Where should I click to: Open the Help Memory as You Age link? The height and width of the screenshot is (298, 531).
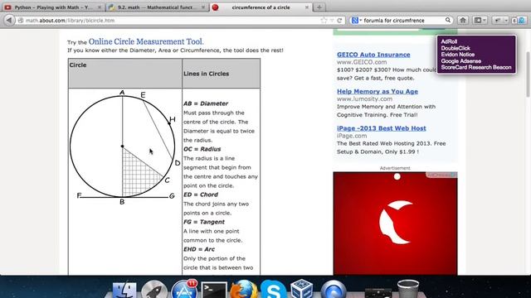coord(378,91)
